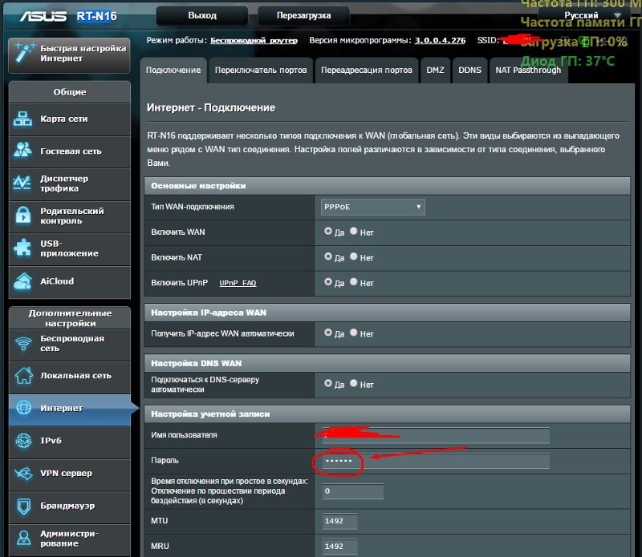Click the USB application puzzle-piece icon
This screenshot has width=642, height=557.
click(x=22, y=248)
